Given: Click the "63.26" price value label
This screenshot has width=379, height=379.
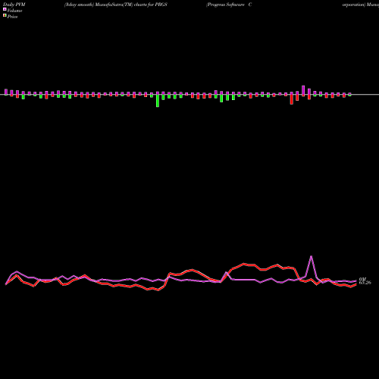Looking at the screenshot, I should 365,283.
